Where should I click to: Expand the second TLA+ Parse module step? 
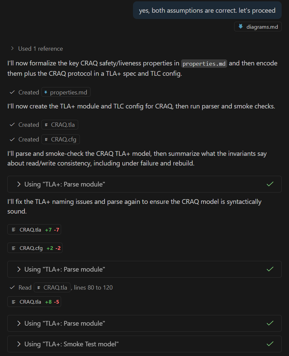pyautogui.click(x=64, y=269)
